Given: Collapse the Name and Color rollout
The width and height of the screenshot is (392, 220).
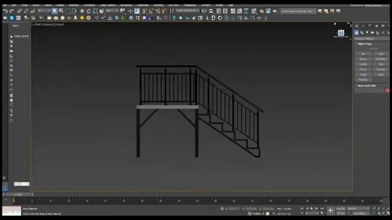Looking at the screenshot, I should 367,86.
